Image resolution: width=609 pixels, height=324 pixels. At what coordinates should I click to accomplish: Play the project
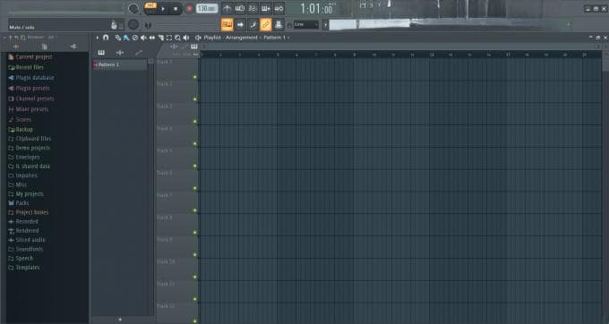click(x=163, y=9)
